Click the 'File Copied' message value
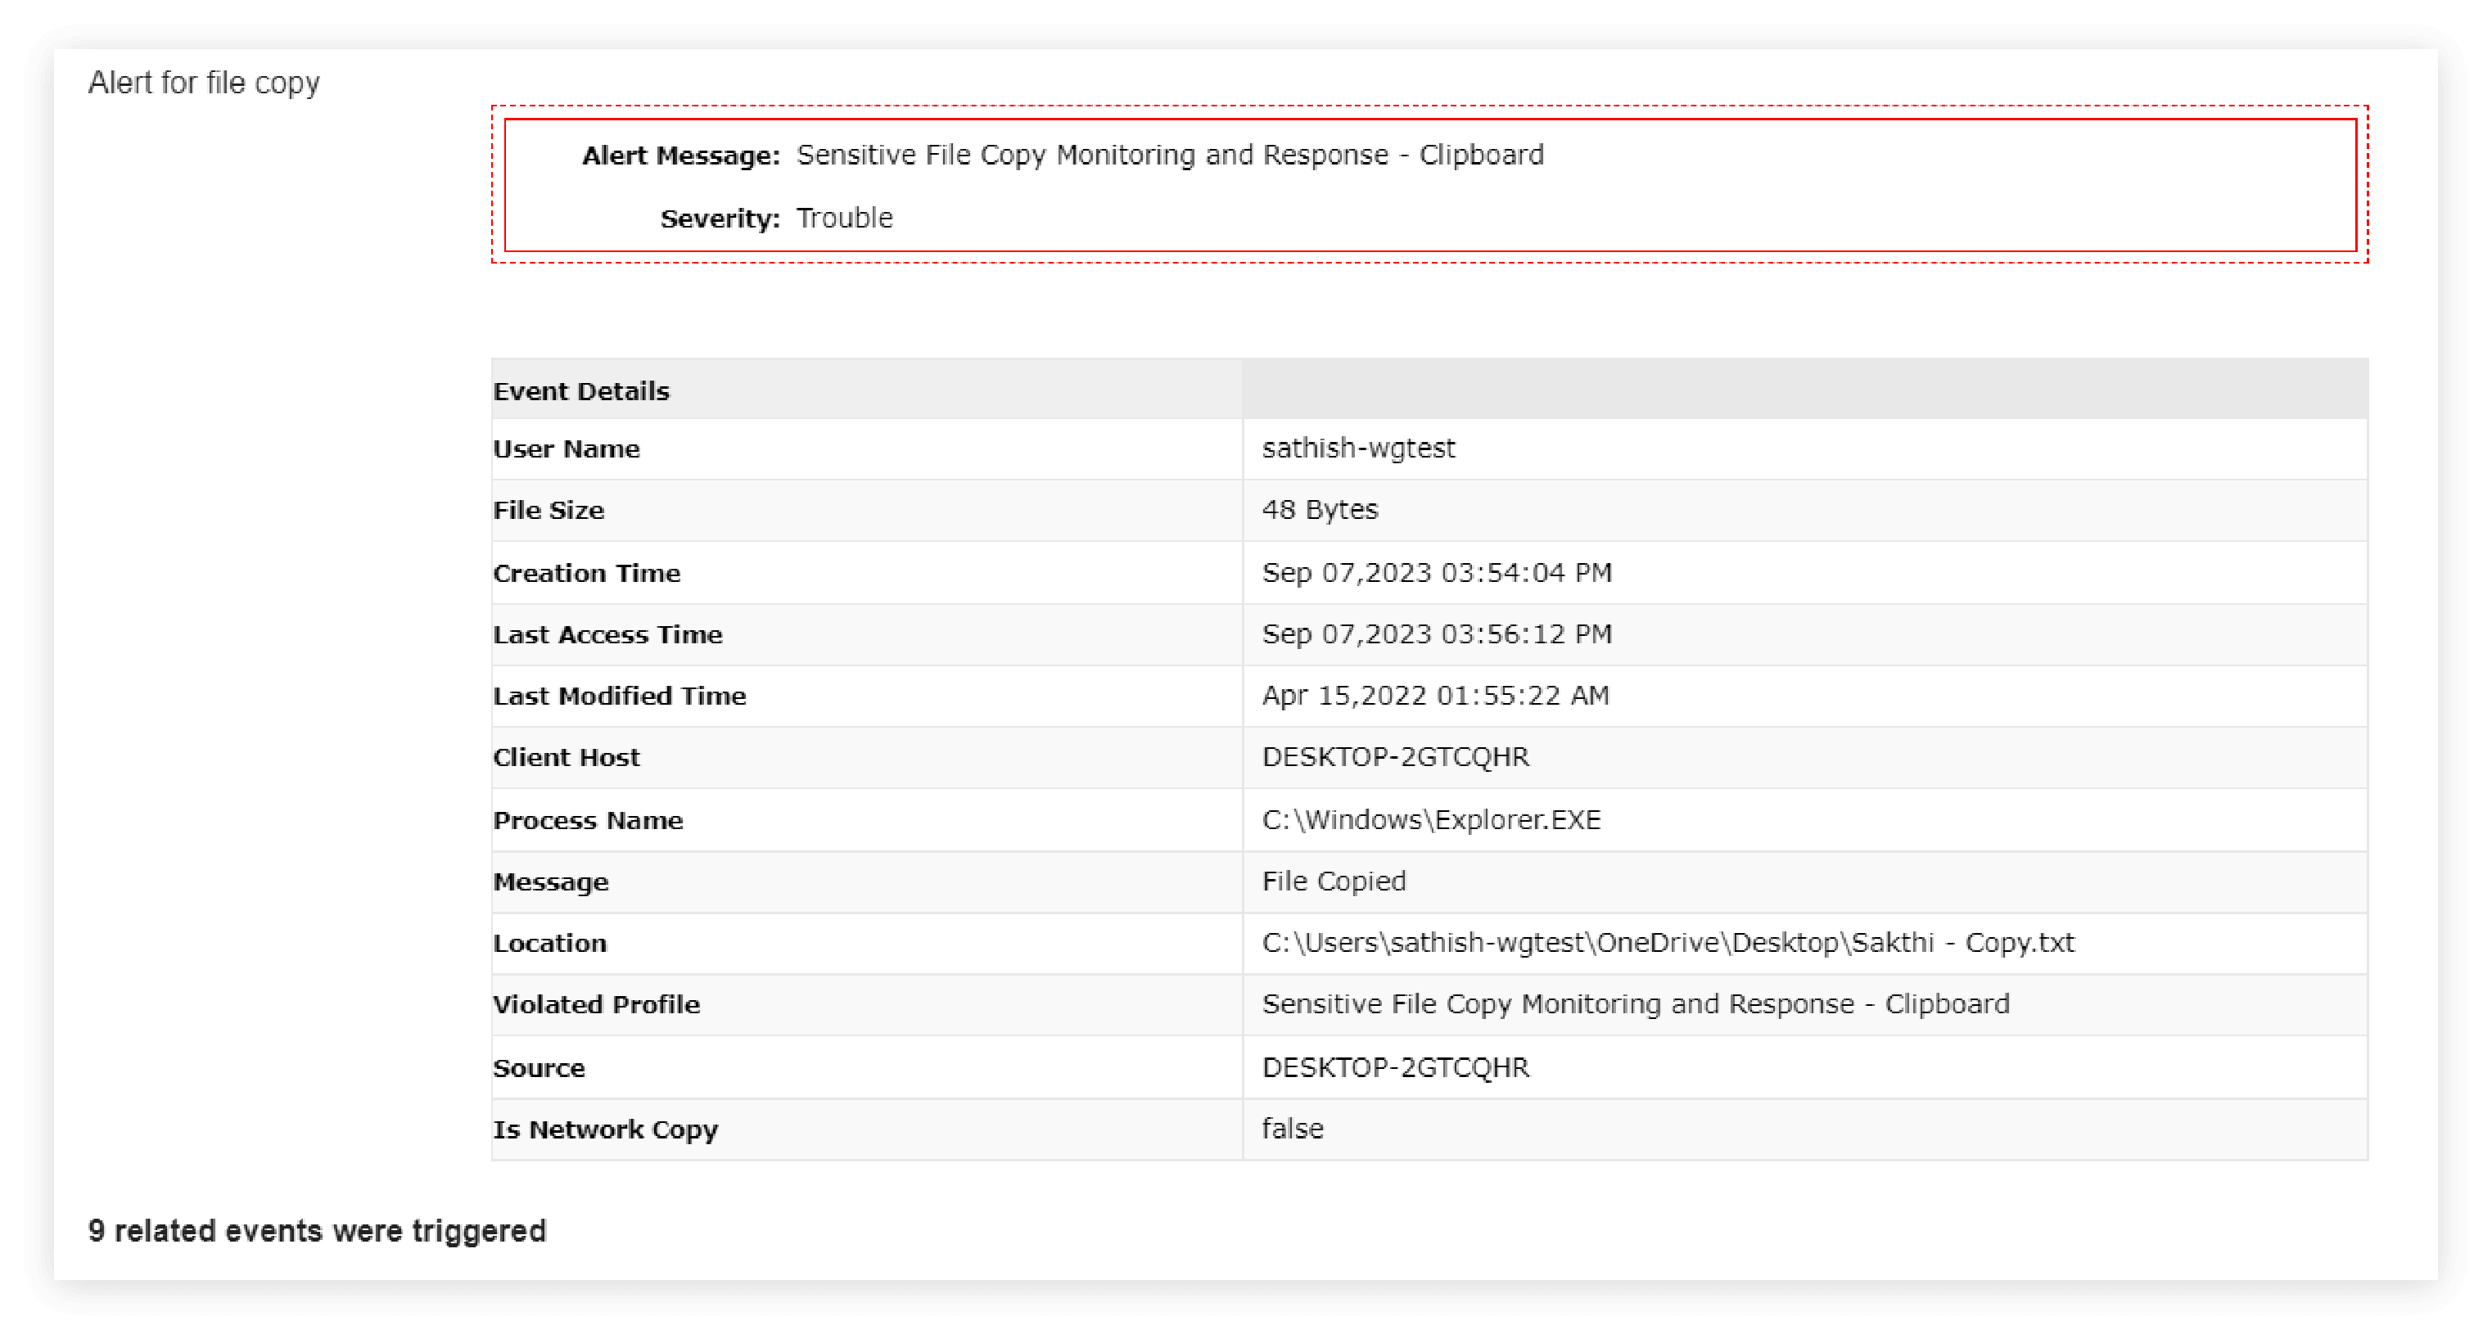This screenshot has width=2492, height=1339. click(x=1333, y=881)
